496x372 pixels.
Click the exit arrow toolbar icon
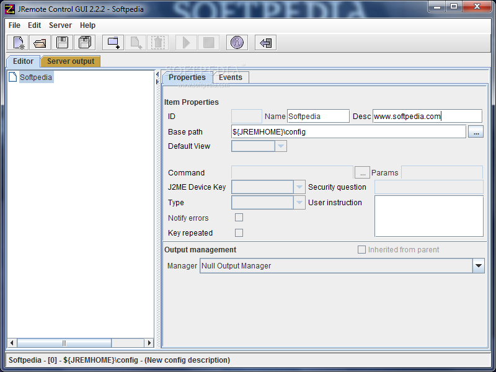point(266,42)
